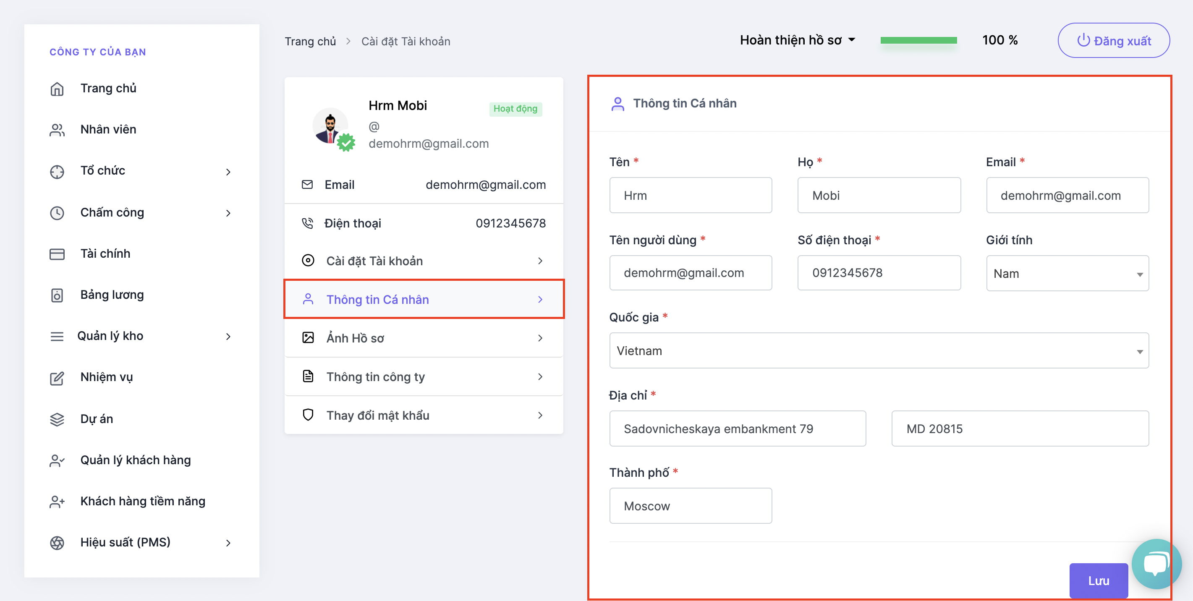Open Bảng lương in the sidebar

click(112, 295)
